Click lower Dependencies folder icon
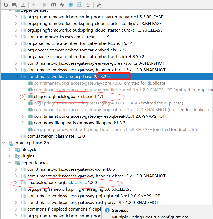 click(17, 163)
